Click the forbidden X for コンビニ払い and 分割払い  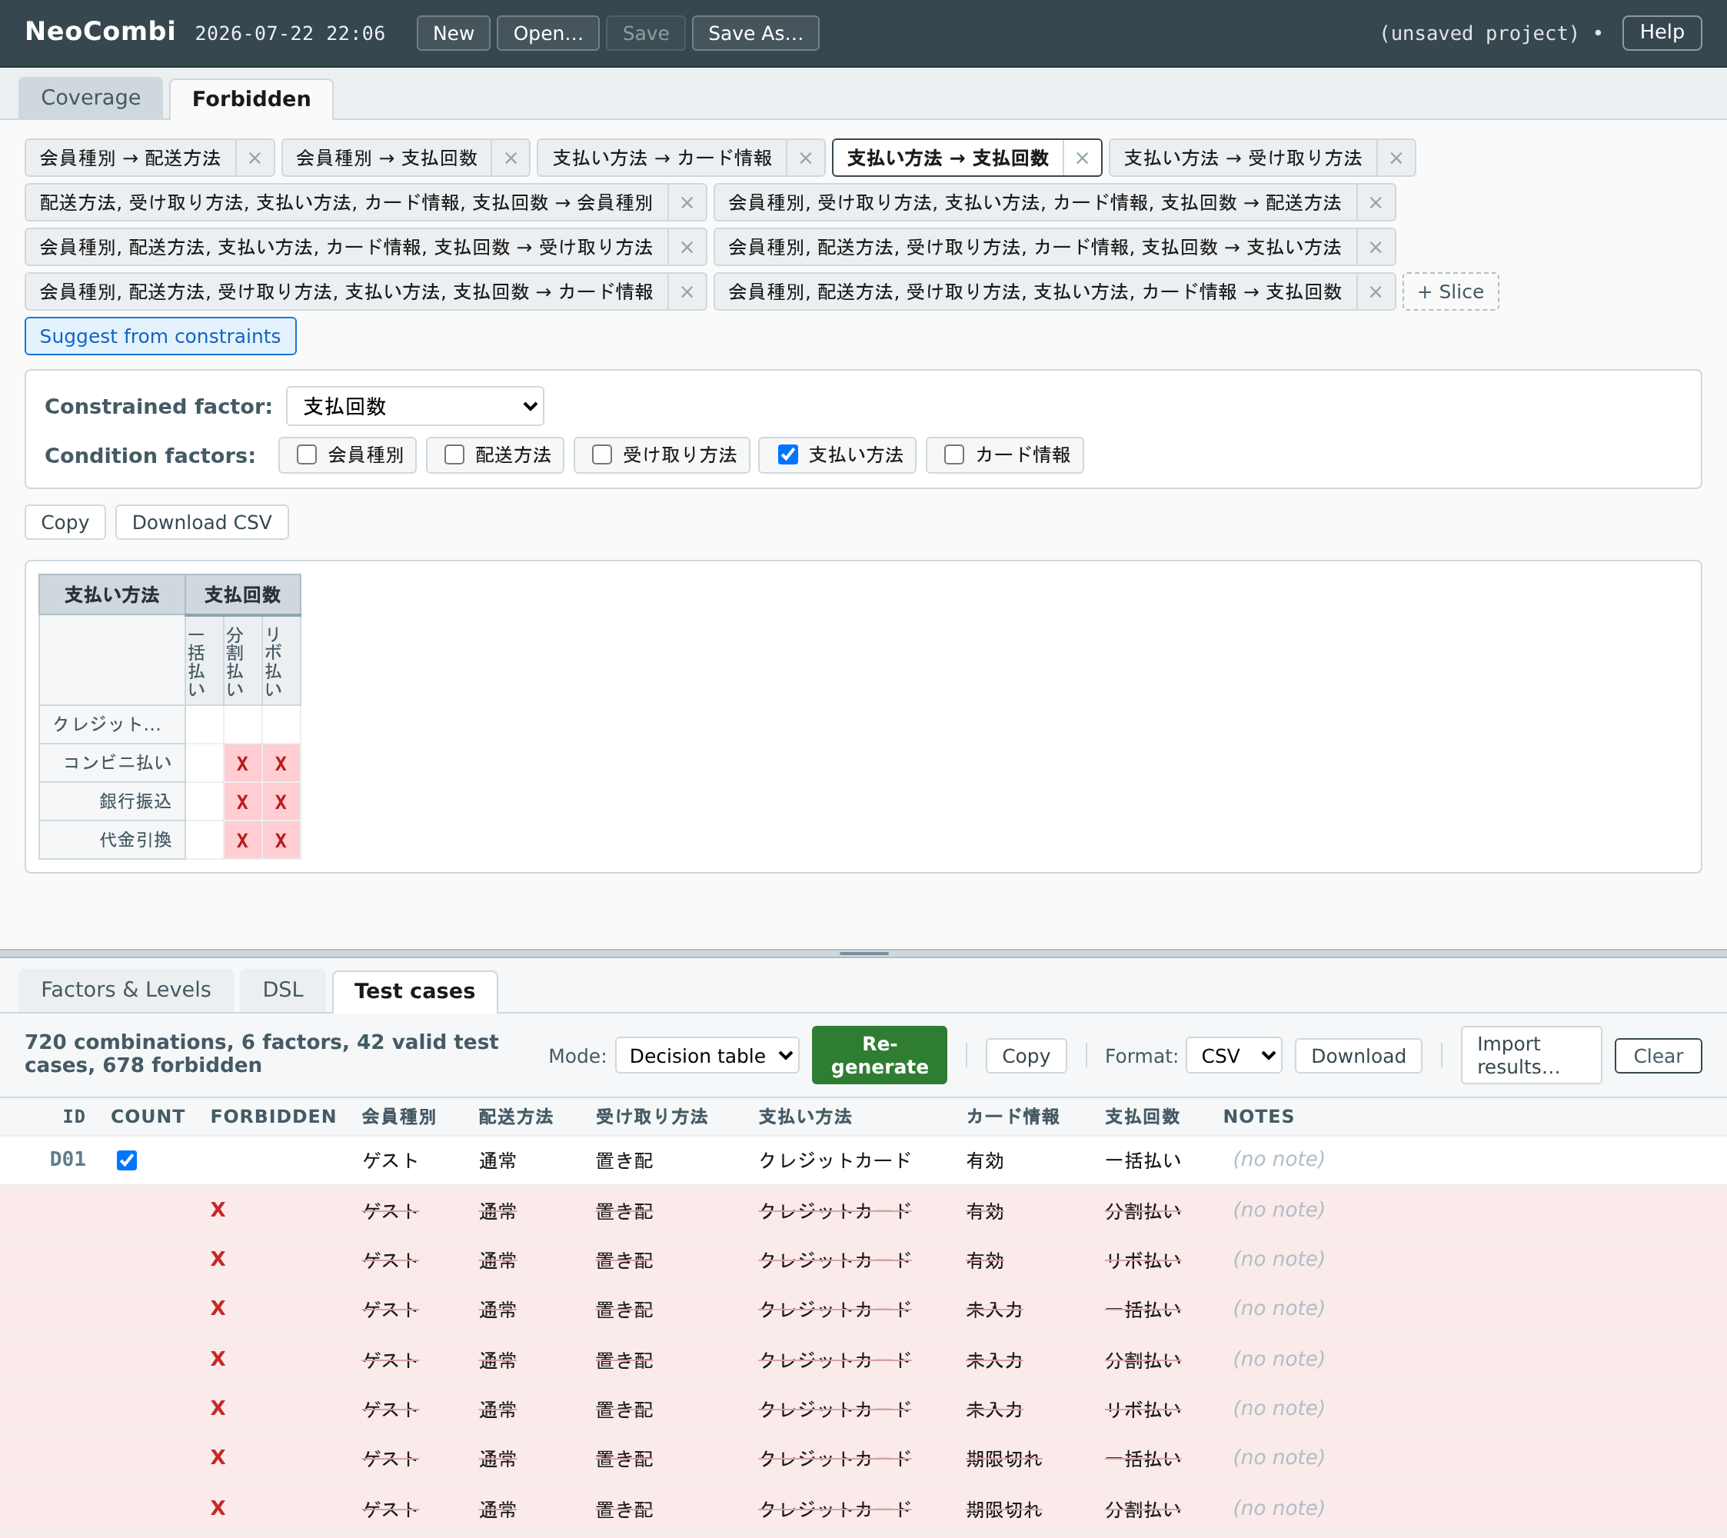point(242,764)
